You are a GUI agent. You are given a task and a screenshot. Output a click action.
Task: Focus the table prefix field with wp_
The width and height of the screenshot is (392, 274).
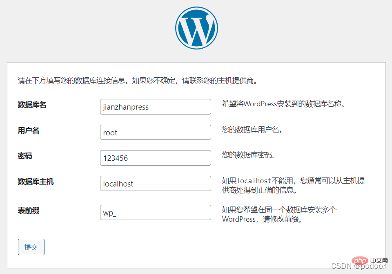point(155,213)
